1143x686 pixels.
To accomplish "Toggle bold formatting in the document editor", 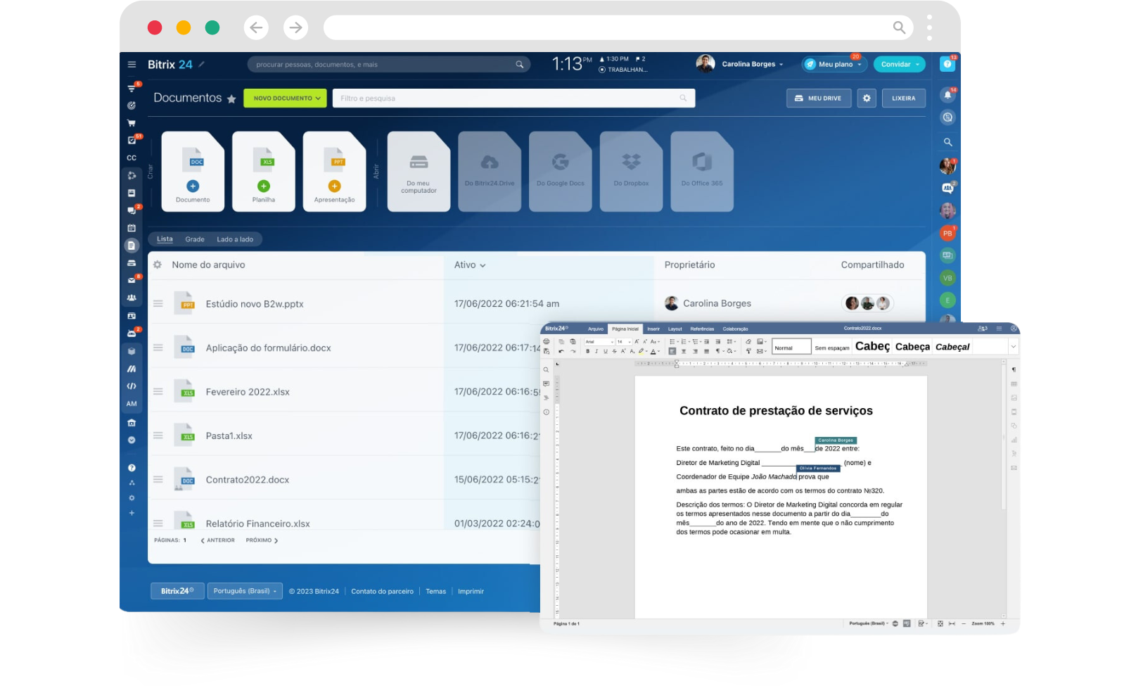I will click(x=587, y=352).
